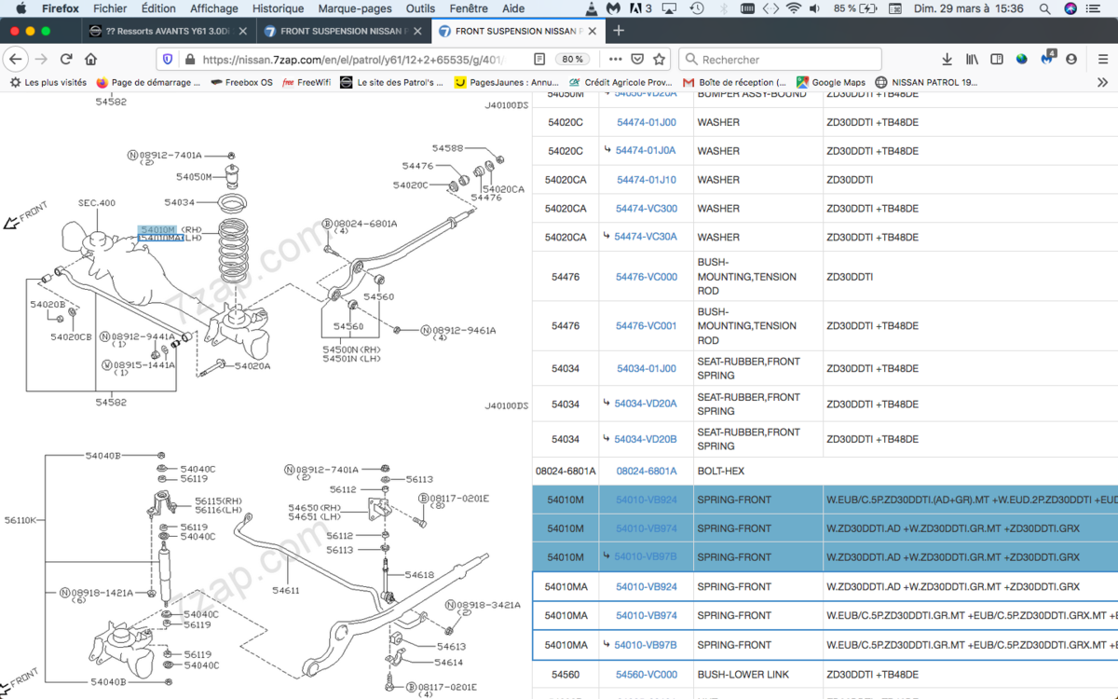Open downloads arrow icon in toolbar
Viewport: 1118px width, 699px height.
tap(948, 59)
